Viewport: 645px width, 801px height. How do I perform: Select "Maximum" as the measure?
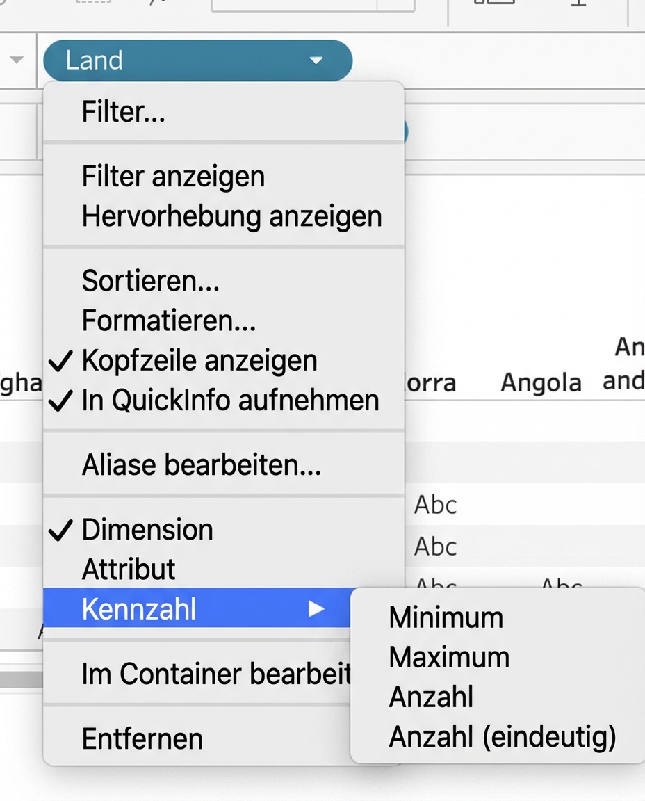449,657
